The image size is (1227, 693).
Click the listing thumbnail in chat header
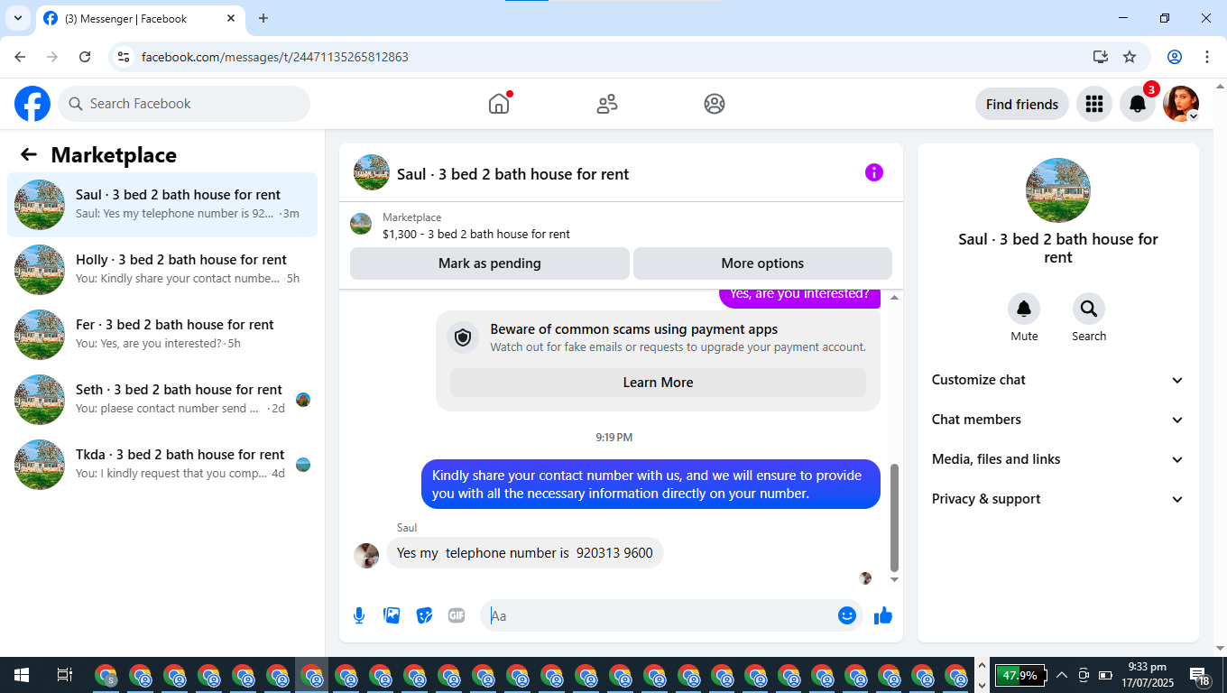[372, 172]
